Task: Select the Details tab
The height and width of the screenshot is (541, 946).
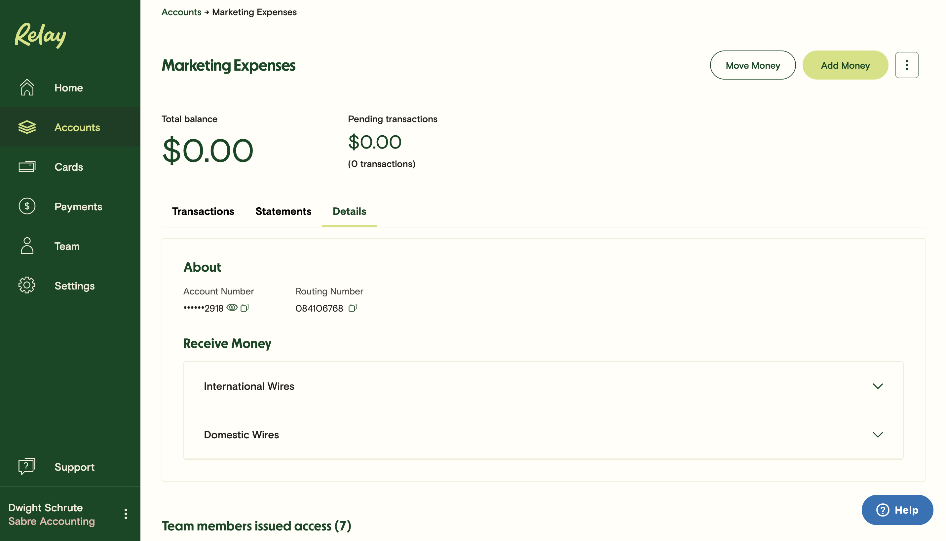Action: pyautogui.click(x=349, y=211)
